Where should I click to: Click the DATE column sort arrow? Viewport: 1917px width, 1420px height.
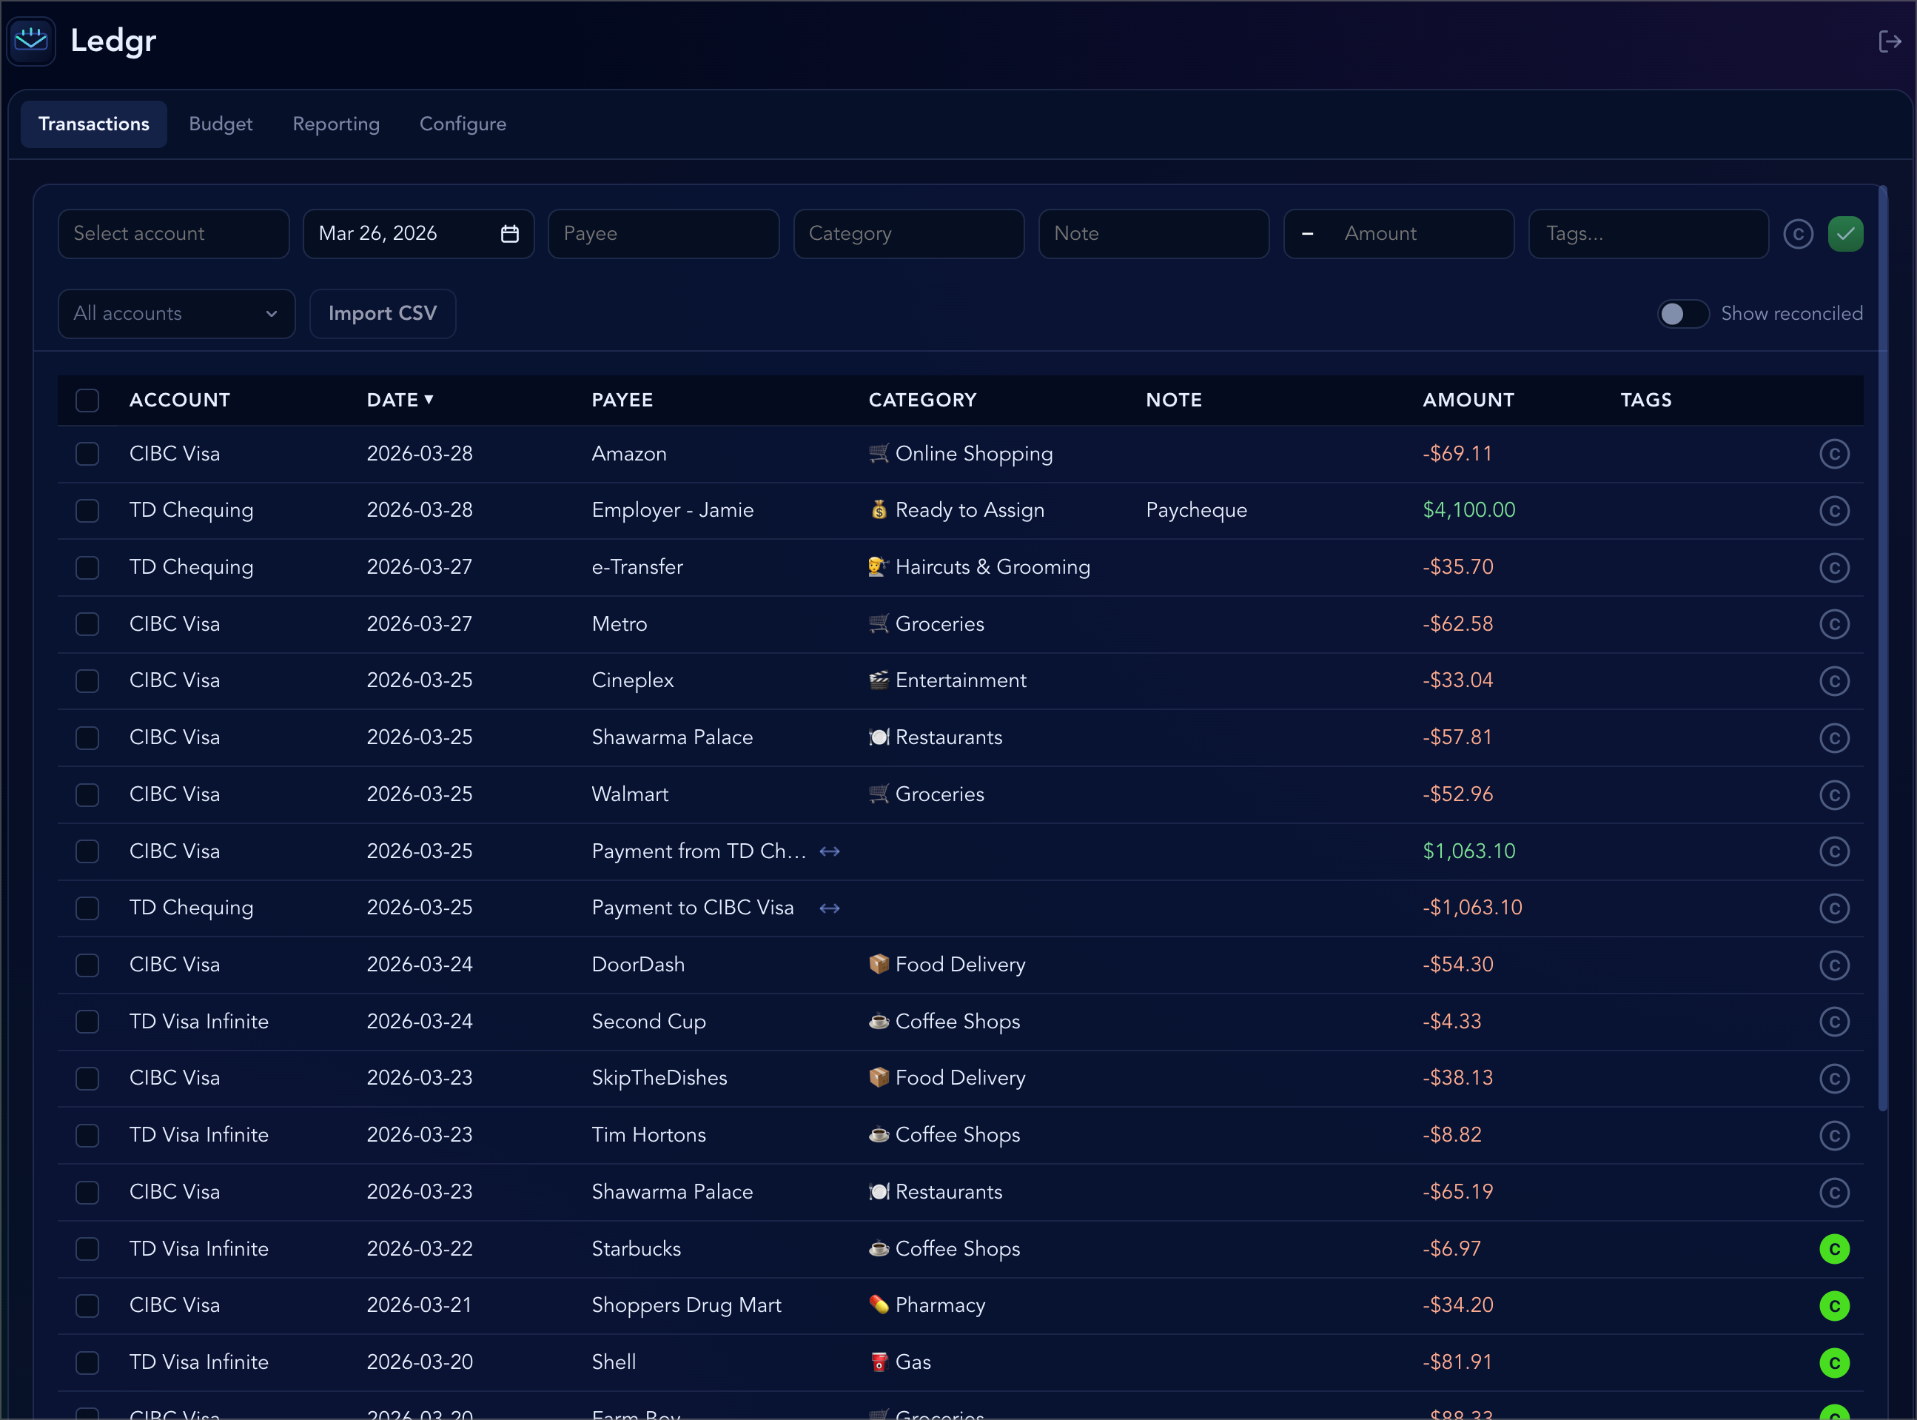coord(429,399)
